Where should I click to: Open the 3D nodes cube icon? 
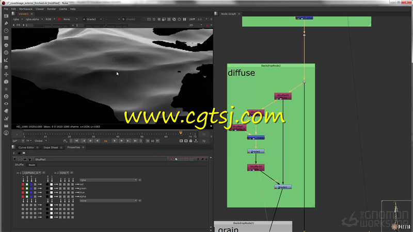coord(6,82)
